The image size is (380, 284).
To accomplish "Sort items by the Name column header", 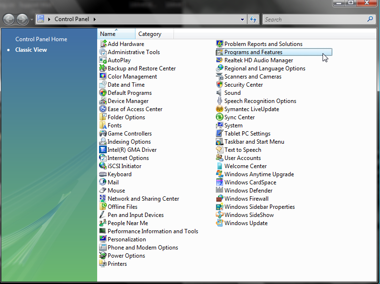I will tap(108, 34).
